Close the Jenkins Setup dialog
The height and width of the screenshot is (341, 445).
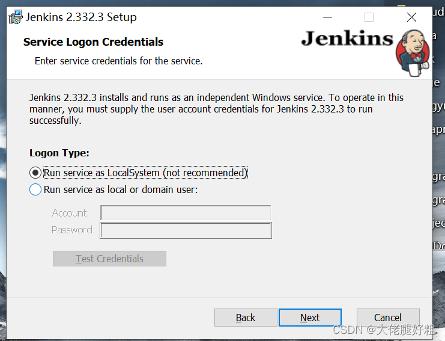(411, 17)
